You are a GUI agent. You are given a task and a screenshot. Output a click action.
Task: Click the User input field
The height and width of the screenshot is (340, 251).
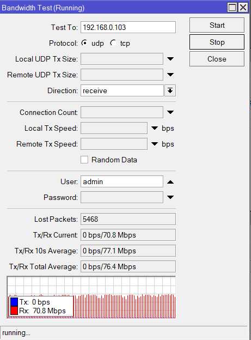pyautogui.click(x=122, y=181)
